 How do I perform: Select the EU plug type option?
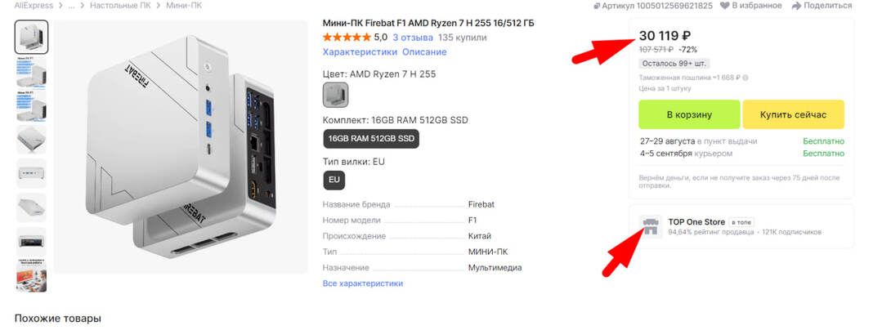click(x=334, y=180)
